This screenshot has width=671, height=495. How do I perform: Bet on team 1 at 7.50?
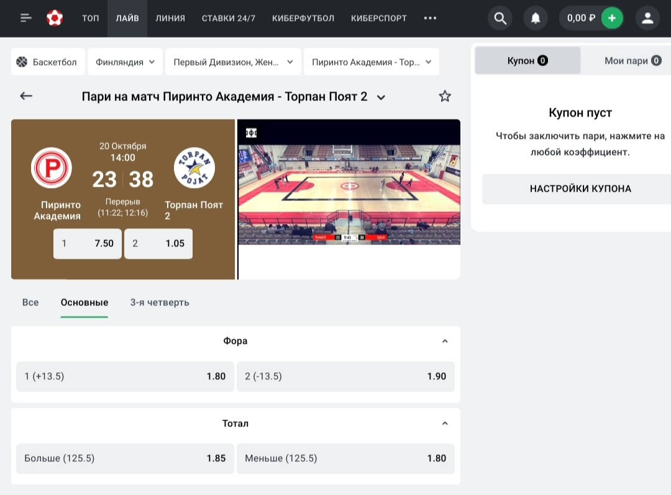point(88,243)
